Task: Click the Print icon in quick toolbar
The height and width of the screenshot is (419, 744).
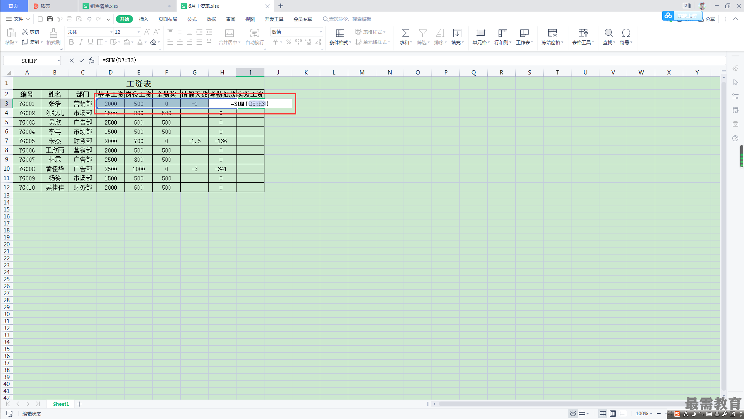Action: tap(69, 19)
